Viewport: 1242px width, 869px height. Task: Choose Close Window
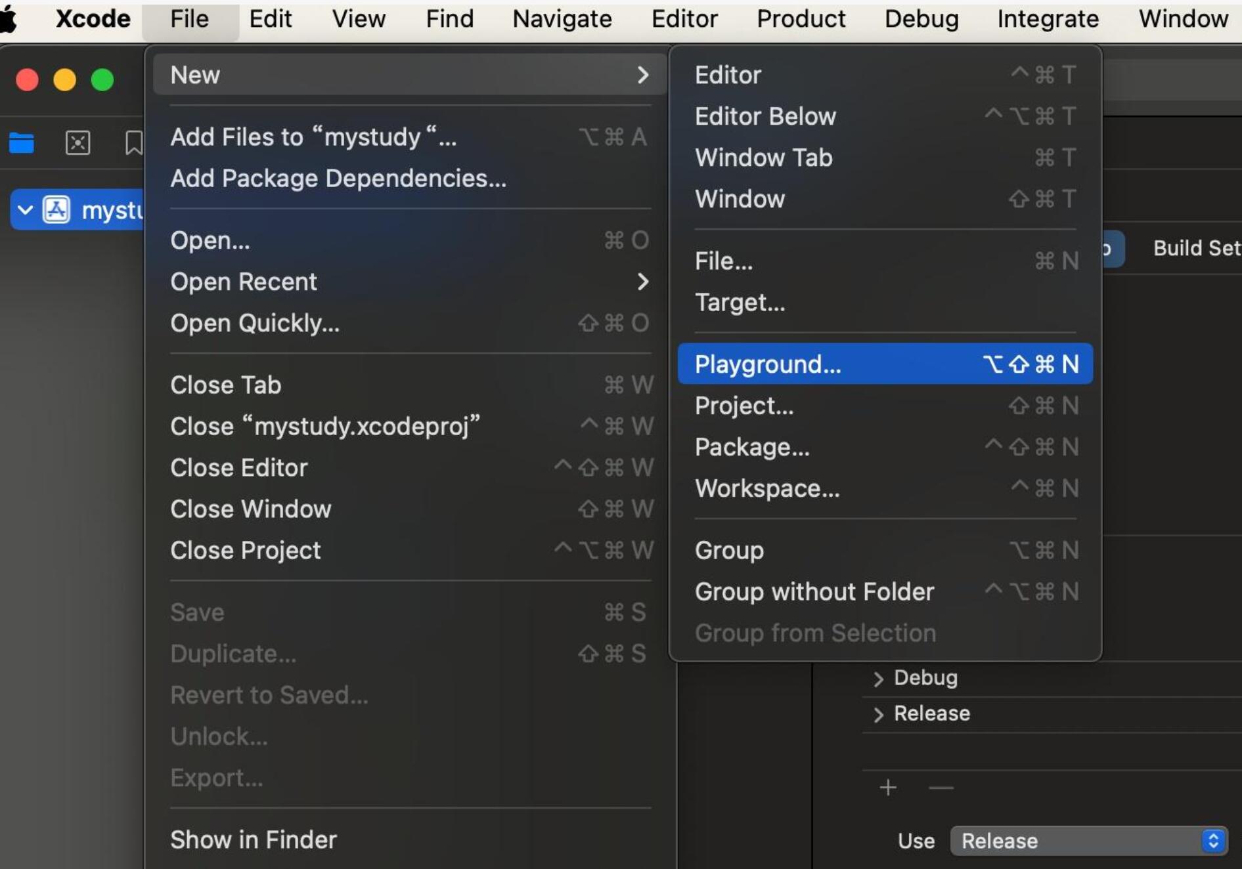click(410, 509)
